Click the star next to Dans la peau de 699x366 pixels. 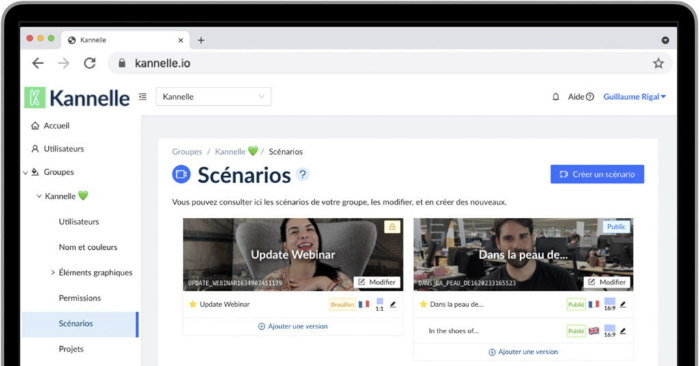pos(423,305)
